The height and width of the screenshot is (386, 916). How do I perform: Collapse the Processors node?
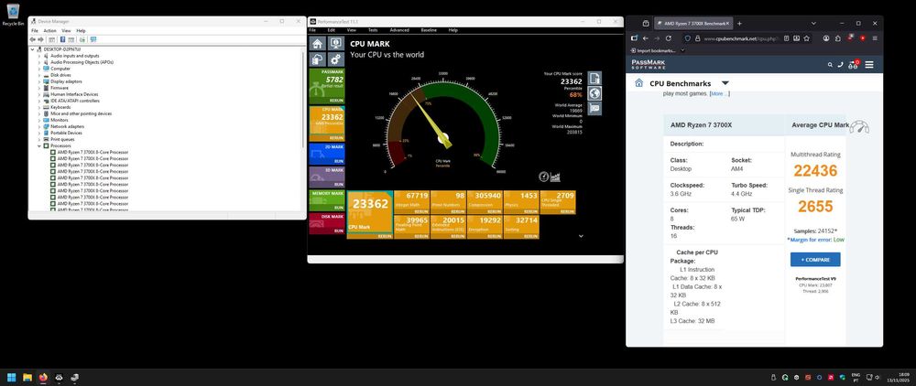pos(39,145)
